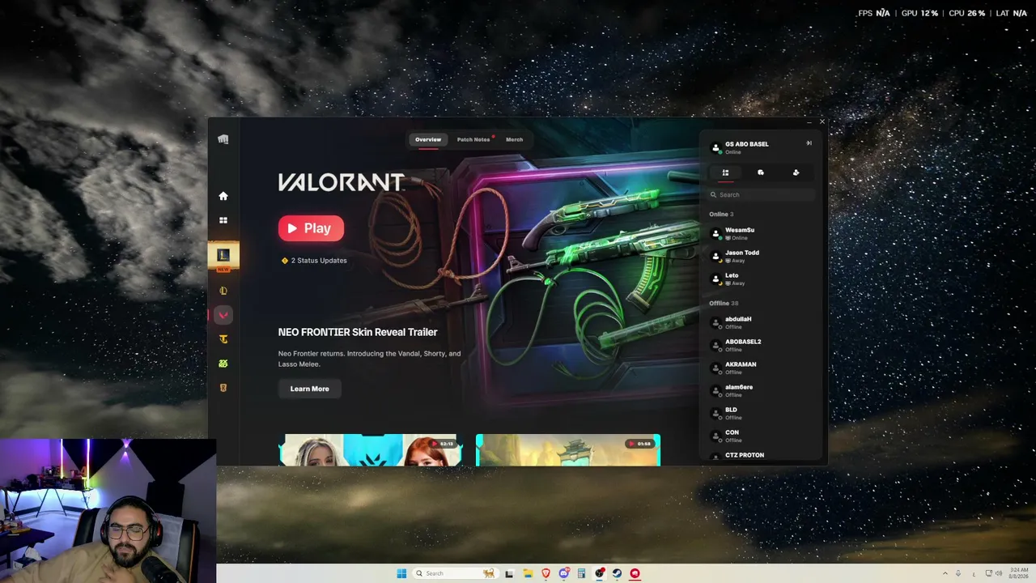Select the League of Legends NEW tile
Viewport: 1036px width, 583px height.
[223, 257]
